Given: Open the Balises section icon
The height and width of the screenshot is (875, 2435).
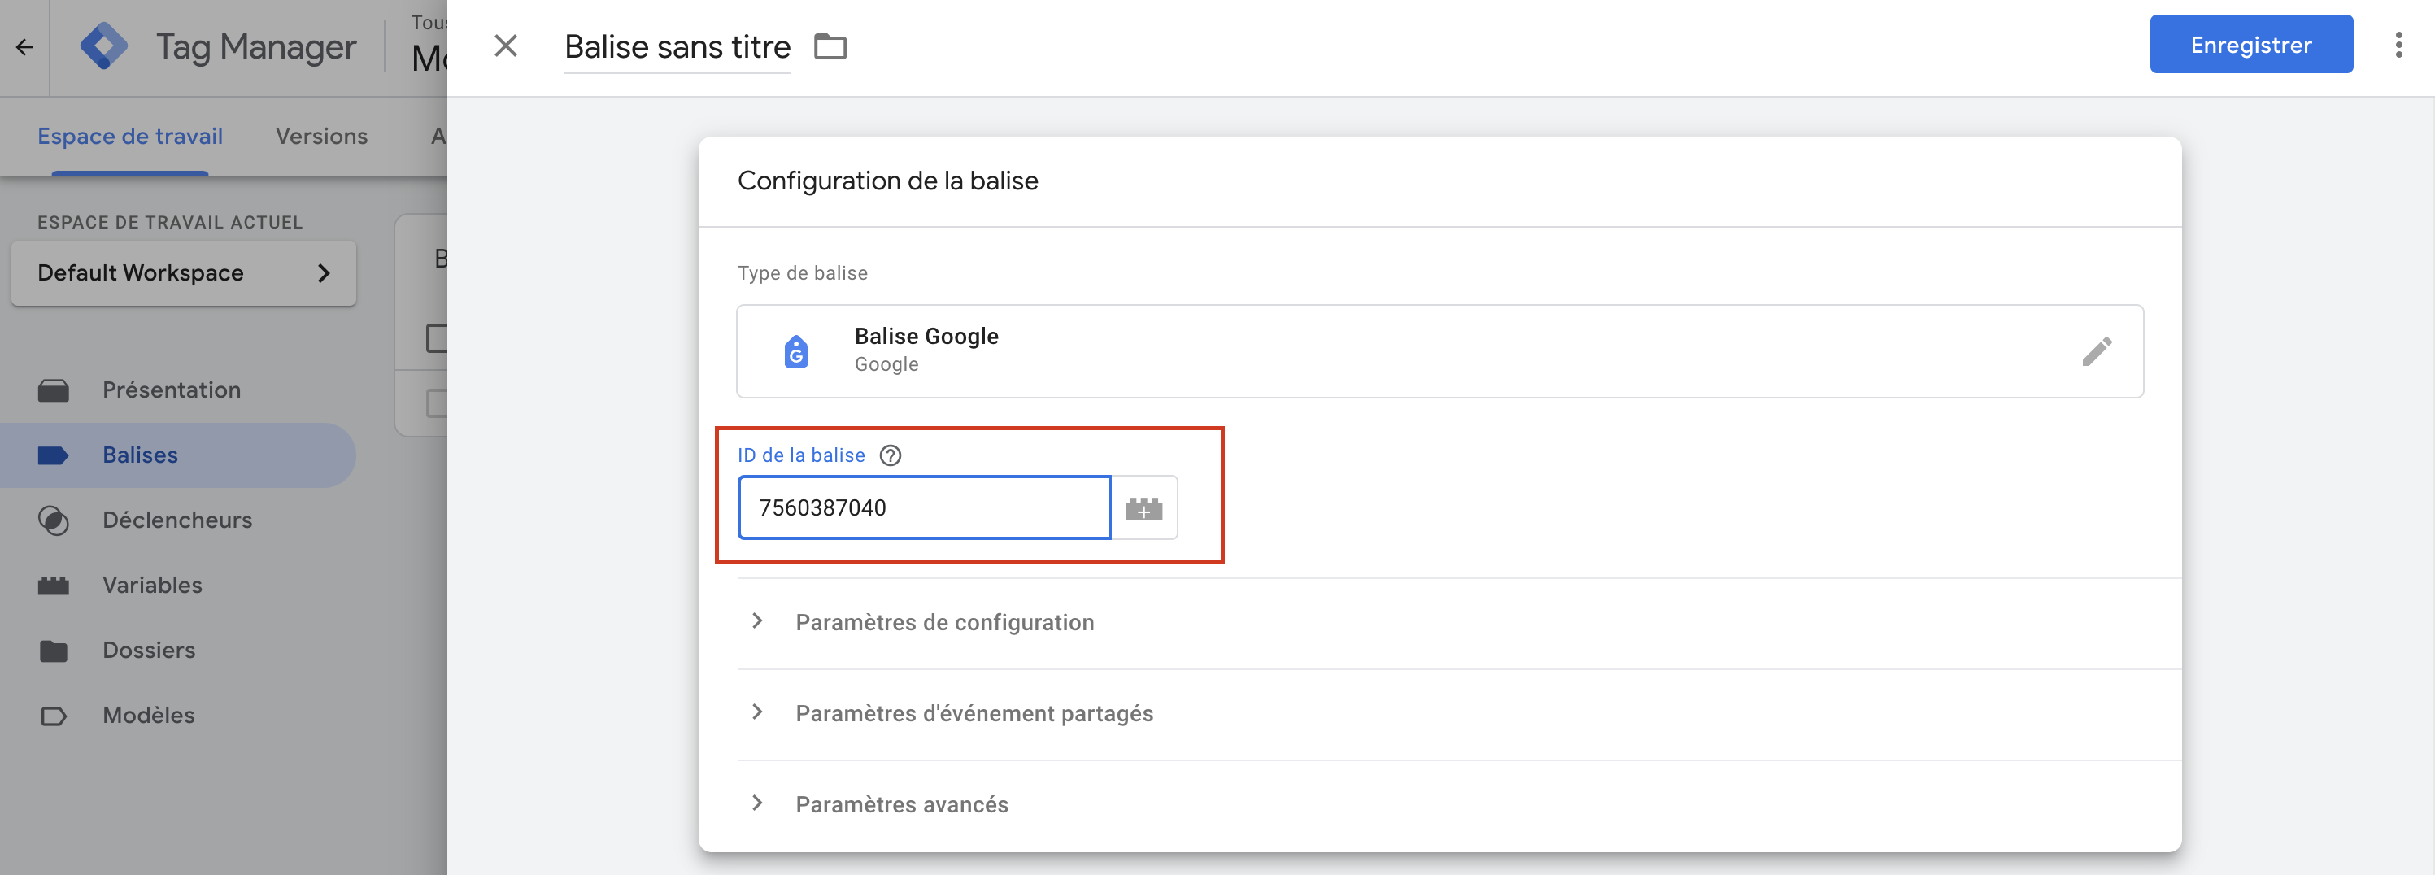Looking at the screenshot, I should [x=54, y=455].
